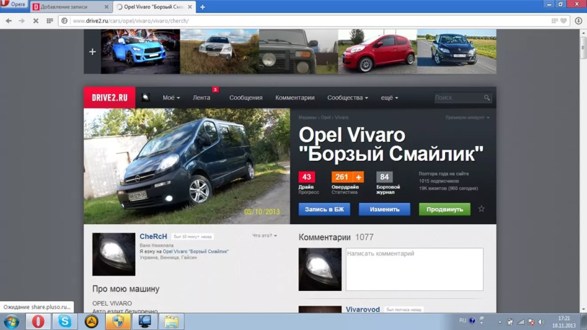This screenshot has height=330, width=587.
Task: Open the Speed Dial grid icon
Action: 50,21
